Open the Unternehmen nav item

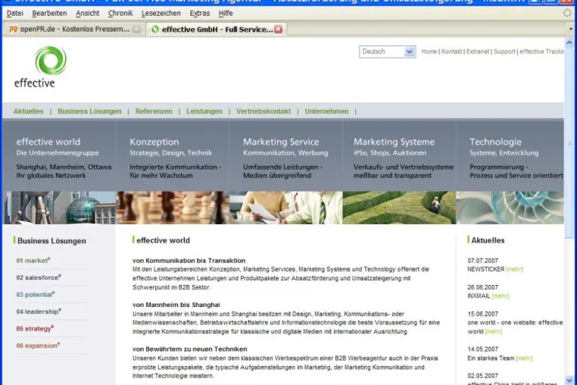point(326,111)
